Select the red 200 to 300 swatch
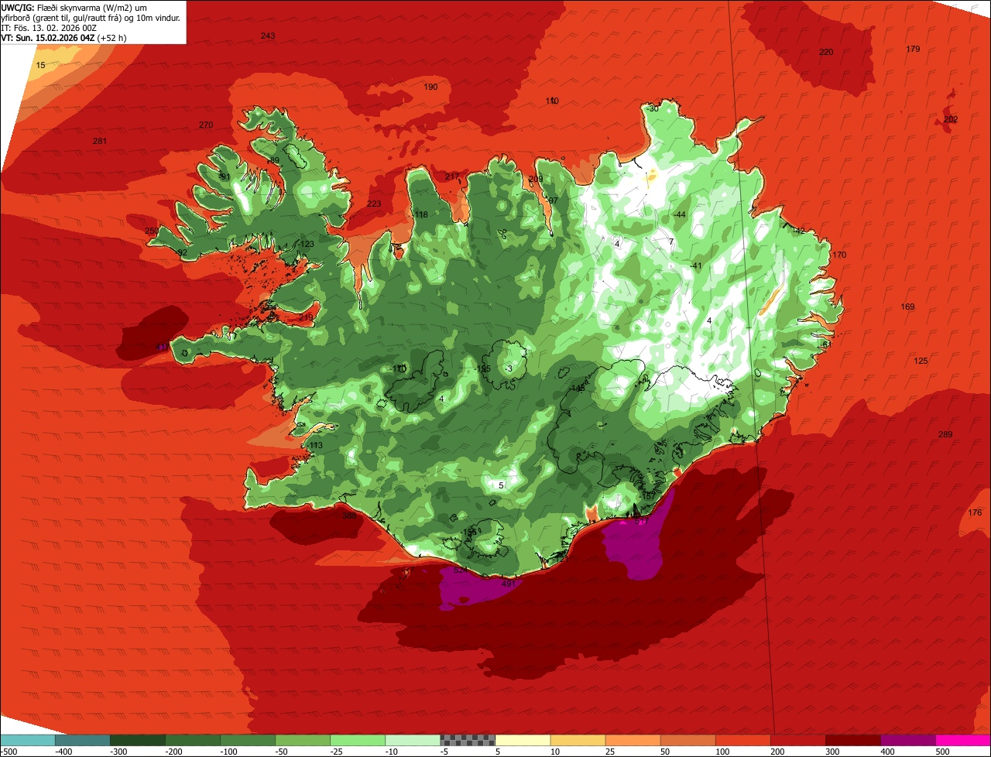Image resolution: width=991 pixels, height=757 pixels. 798,740
